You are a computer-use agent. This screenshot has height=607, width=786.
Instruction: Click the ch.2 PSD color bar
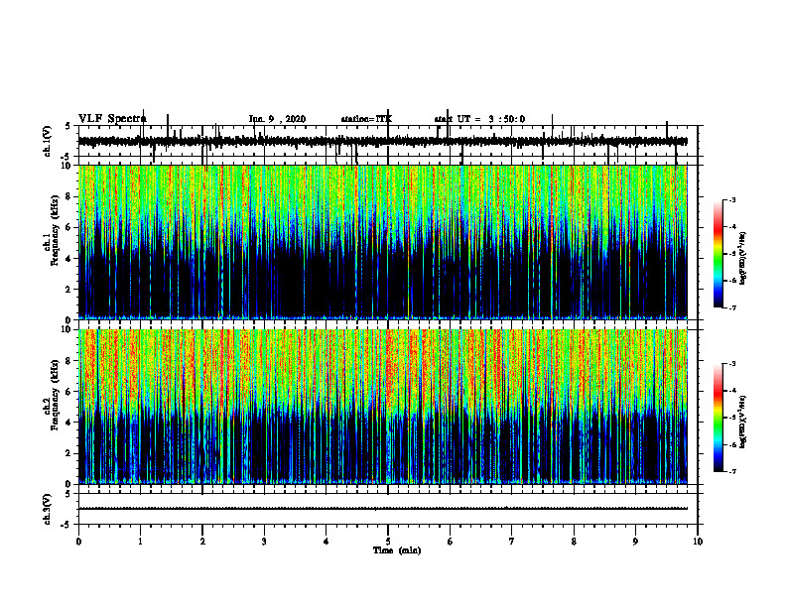718,418
